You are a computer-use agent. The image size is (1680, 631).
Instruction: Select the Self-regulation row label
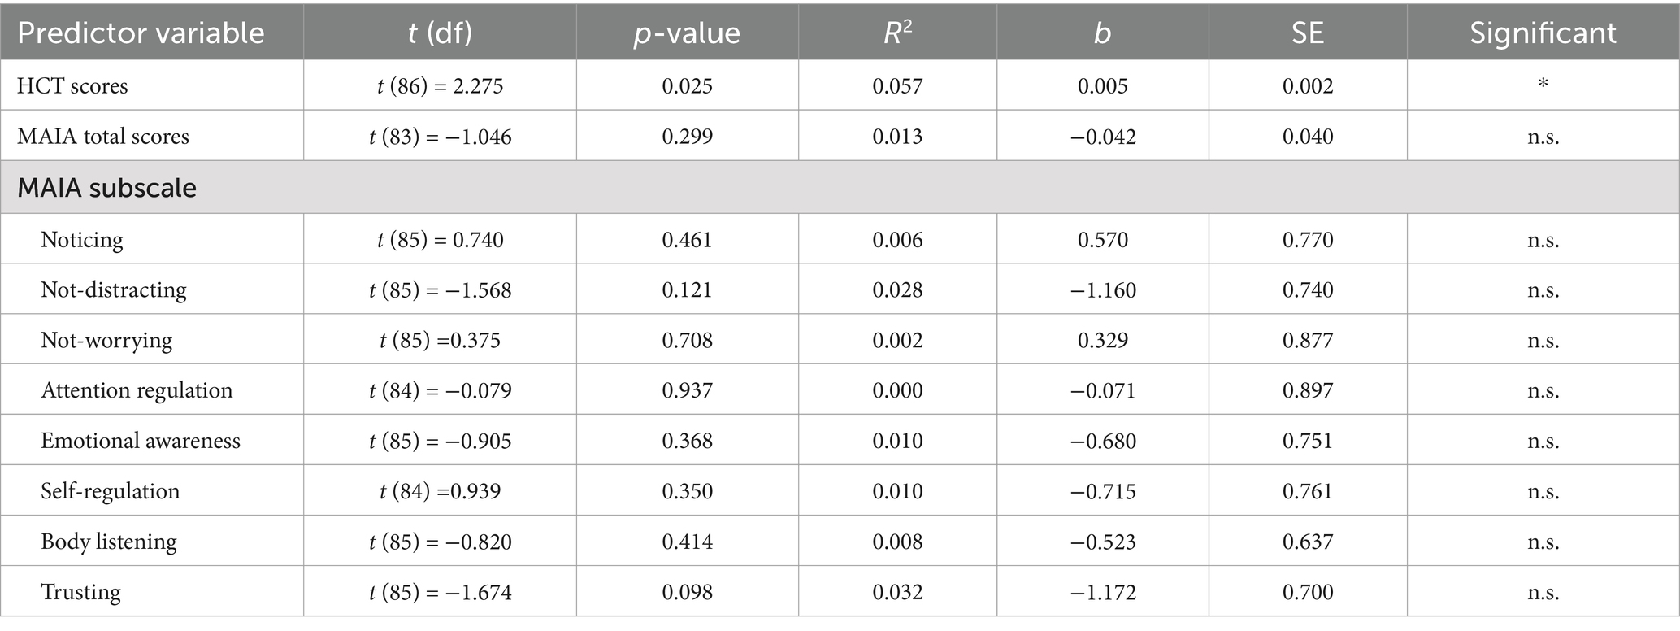[x=111, y=492]
